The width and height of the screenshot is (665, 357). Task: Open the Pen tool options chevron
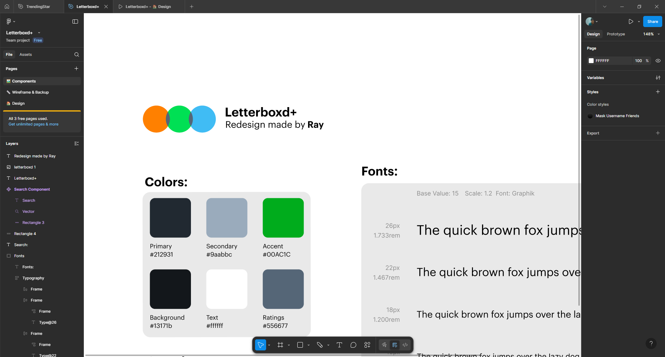click(x=328, y=345)
